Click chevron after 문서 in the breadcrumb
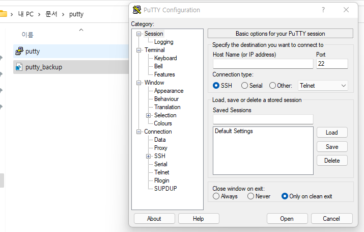Screen dimensions: 364x232 click(63, 14)
